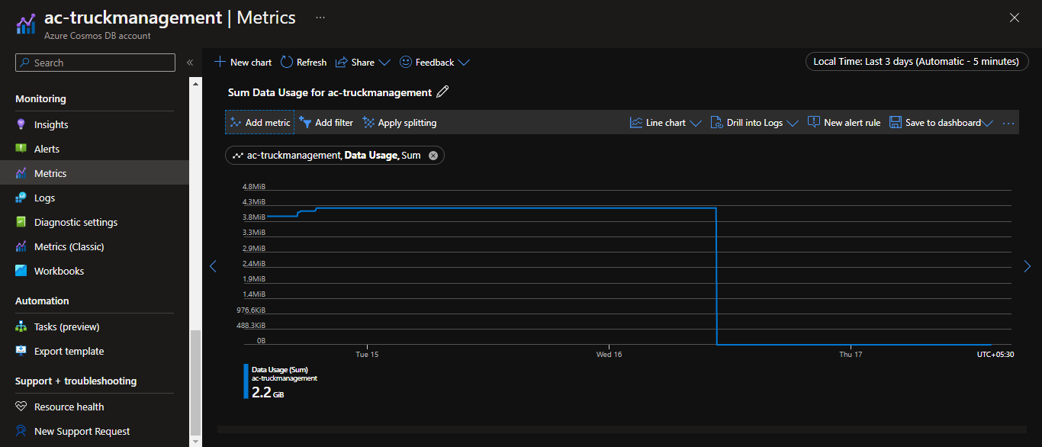Click the 'Thu 17' axis label
The image size is (1042, 447).
pyautogui.click(x=851, y=354)
